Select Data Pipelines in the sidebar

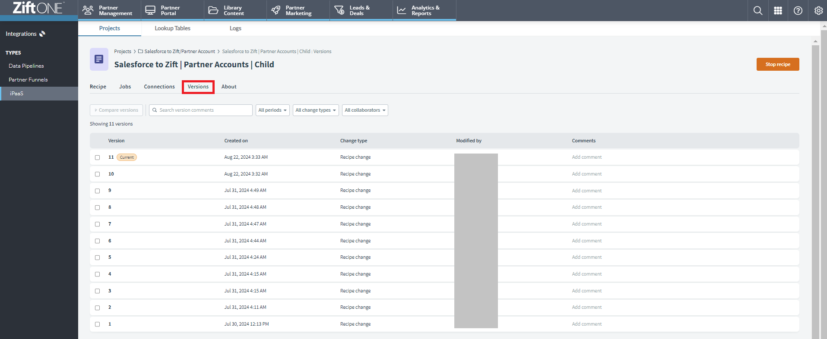(26, 66)
